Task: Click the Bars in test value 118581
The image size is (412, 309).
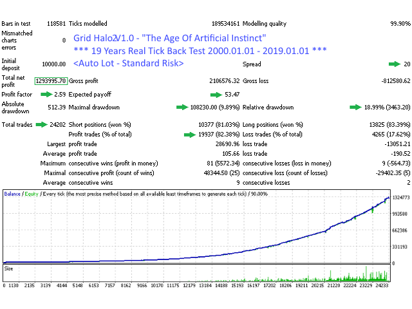Action: tap(56, 24)
